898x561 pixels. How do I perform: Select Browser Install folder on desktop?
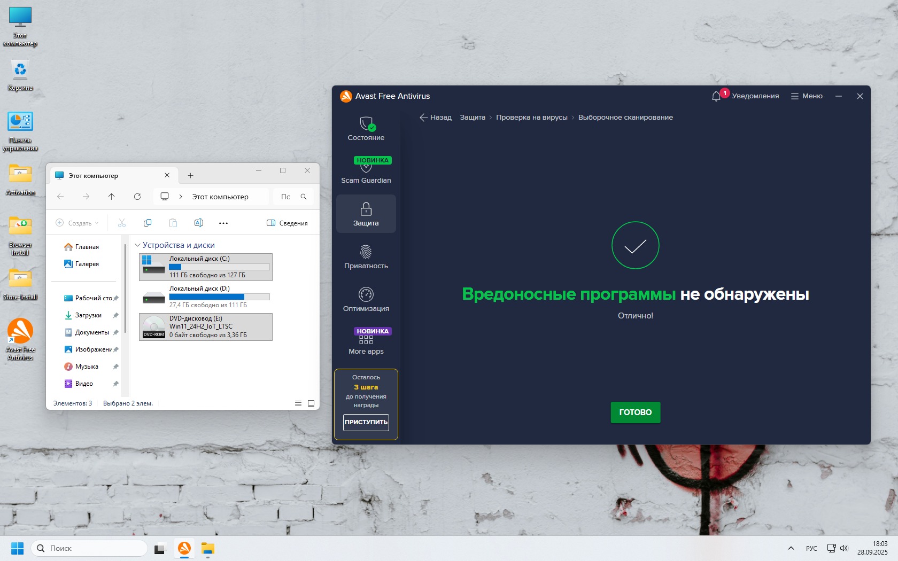[20, 236]
